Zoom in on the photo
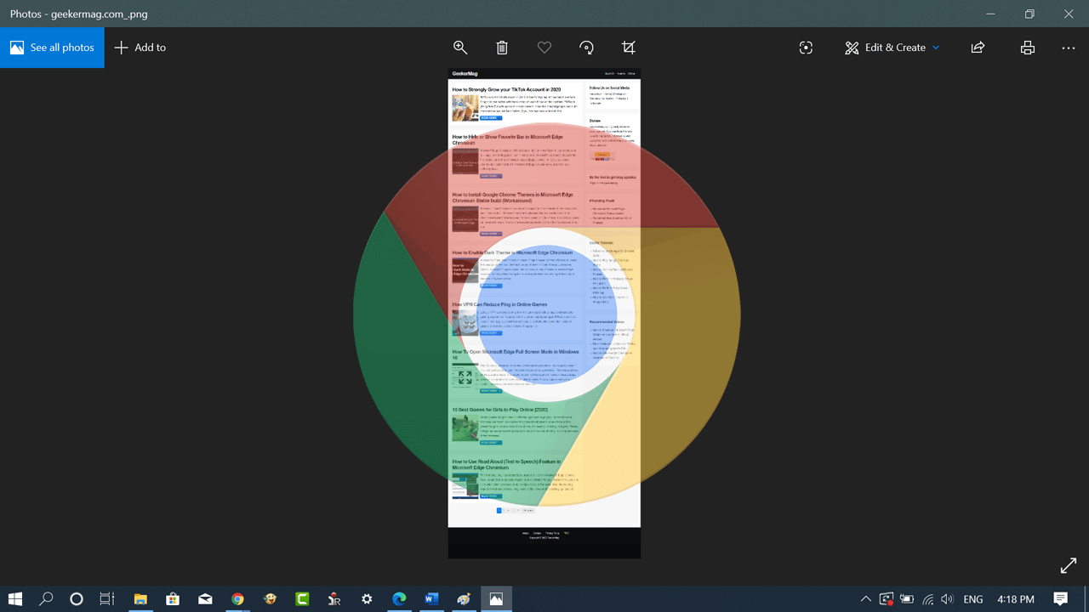The width and height of the screenshot is (1089, 612). click(460, 48)
